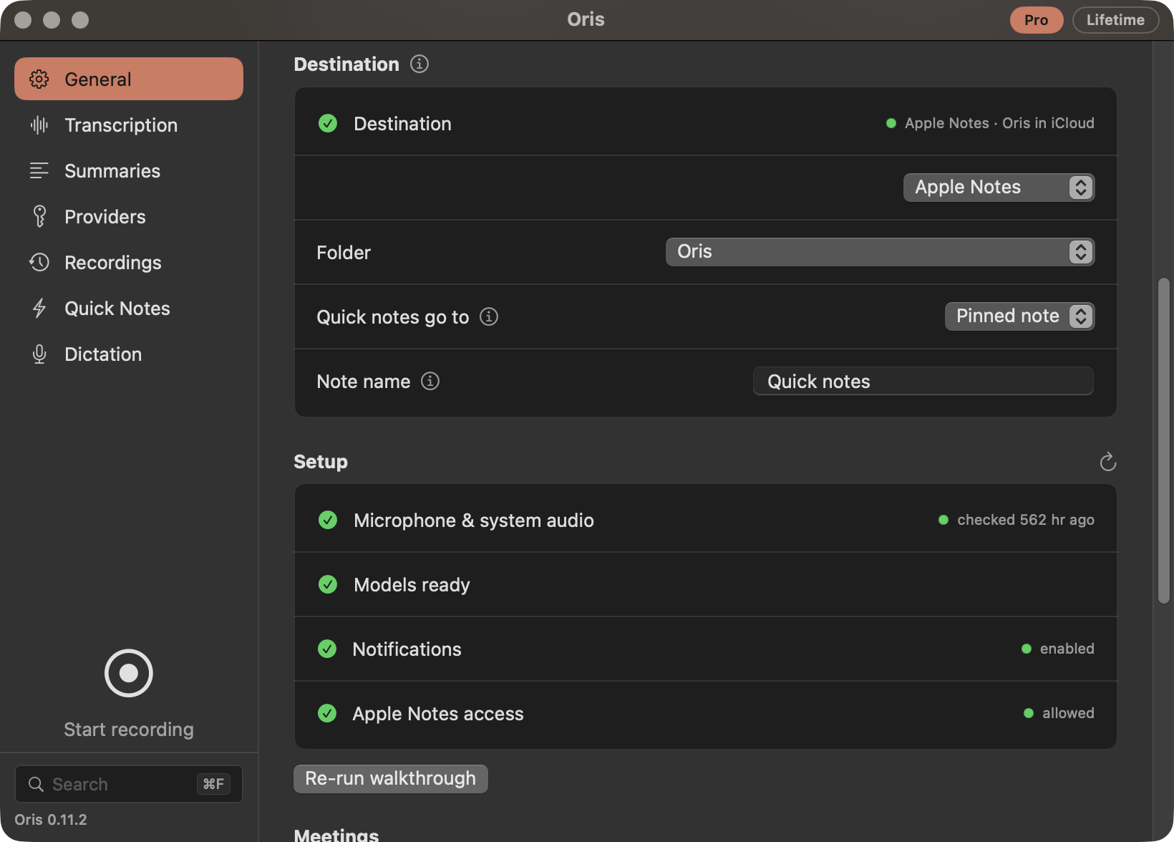Refresh Setup checks with circular arrow icon
Image resolution: width=1174 pixels, height=842 pixels.
coord(1107,462)
